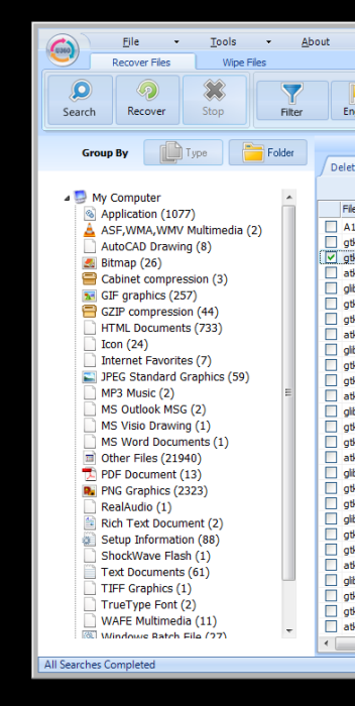The image size is (355, 706).
Task: Click the Stop X icon
Action: coord(214,90)
